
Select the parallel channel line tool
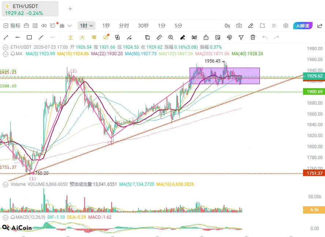coord(41,38)
